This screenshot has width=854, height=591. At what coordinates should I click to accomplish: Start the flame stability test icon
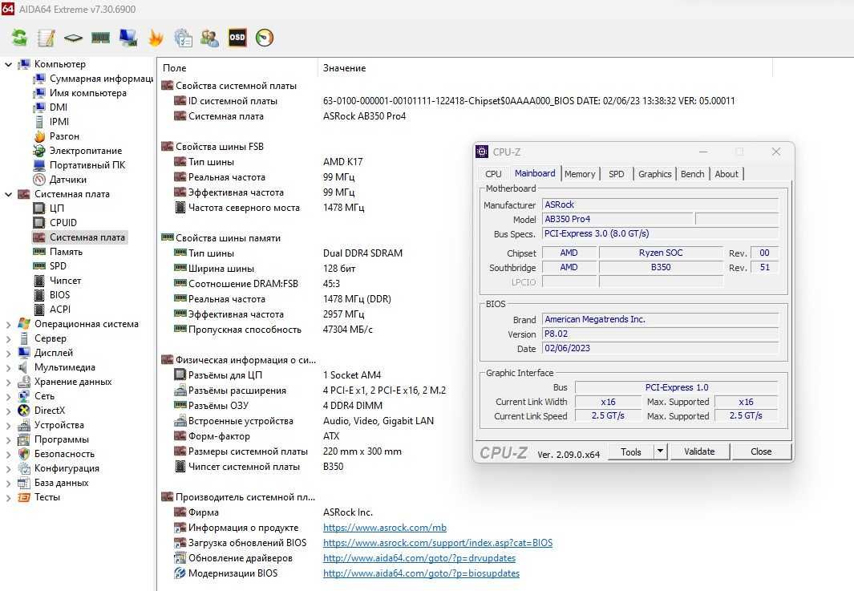[156, 38]
